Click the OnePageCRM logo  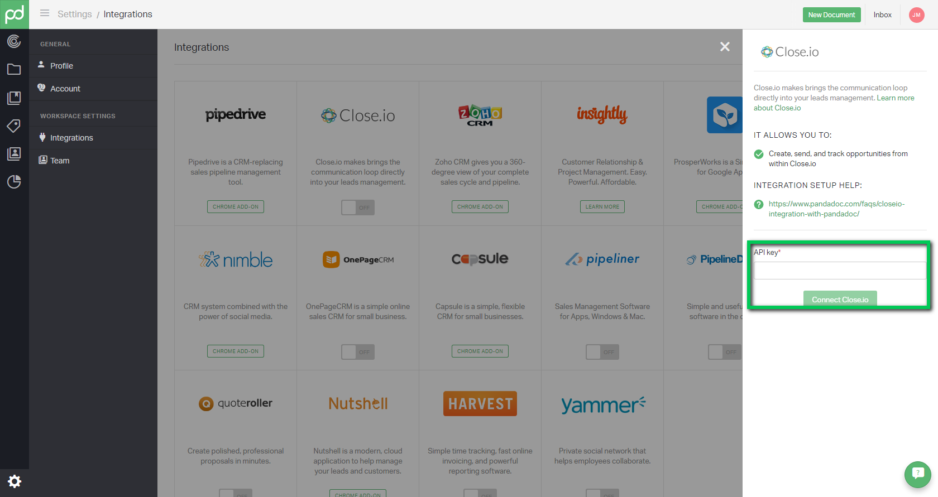358,259
